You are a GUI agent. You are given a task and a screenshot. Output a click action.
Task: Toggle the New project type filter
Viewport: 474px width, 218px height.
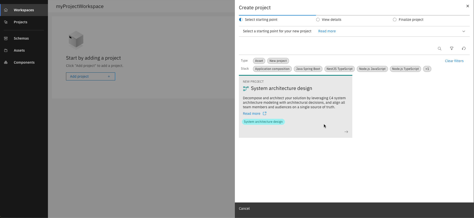tap(278, 61)
